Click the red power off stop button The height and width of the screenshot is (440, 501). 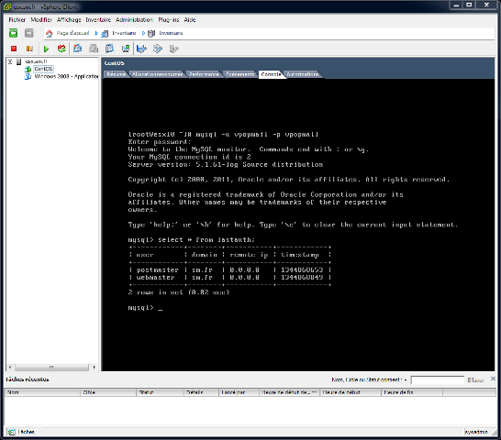point(14,49)
